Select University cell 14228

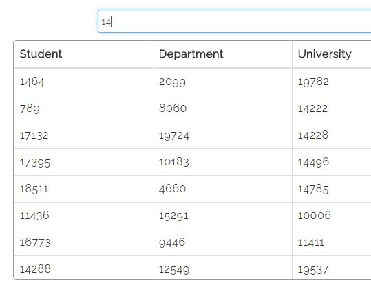(332, 135)
